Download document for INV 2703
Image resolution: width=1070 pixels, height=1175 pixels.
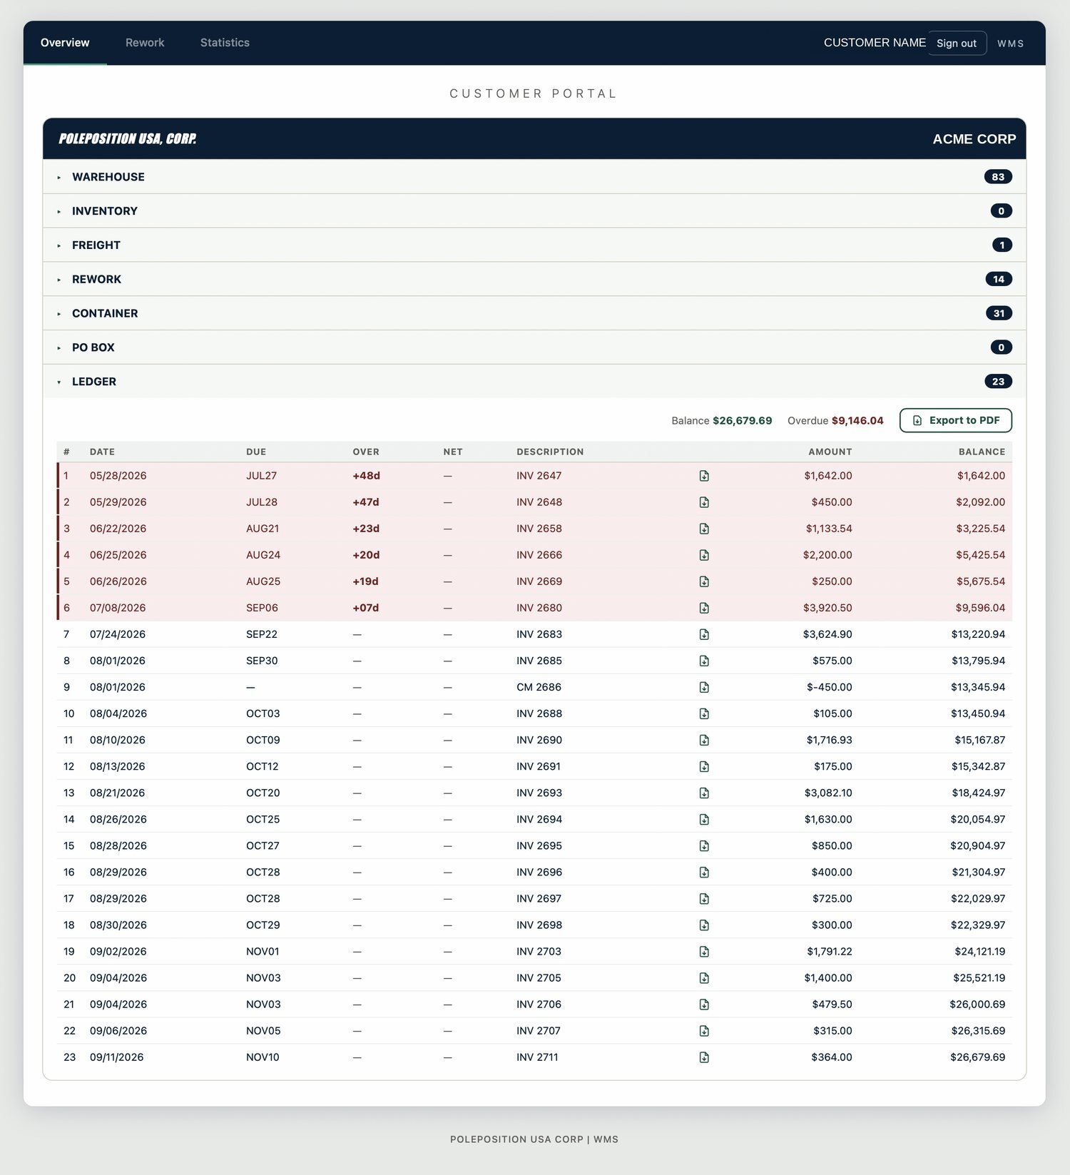704,951
